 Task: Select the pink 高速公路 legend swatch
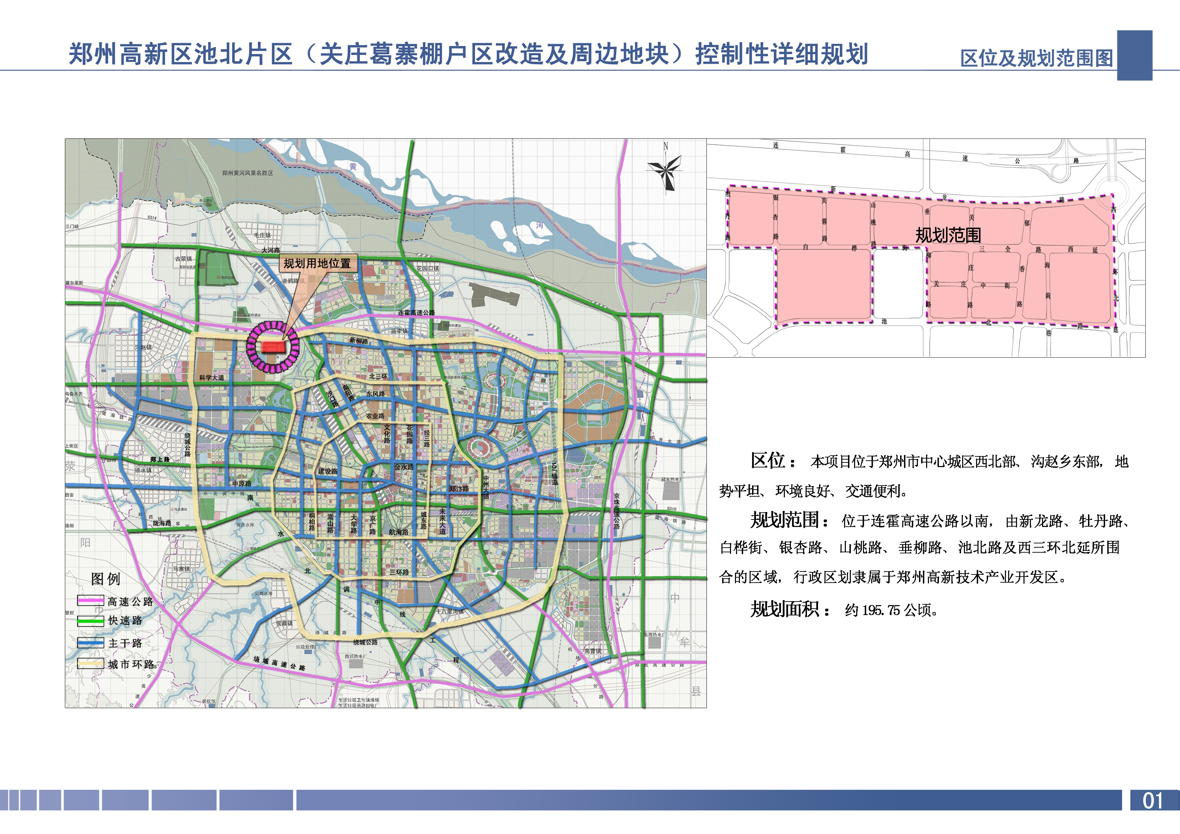pos(91,600)
